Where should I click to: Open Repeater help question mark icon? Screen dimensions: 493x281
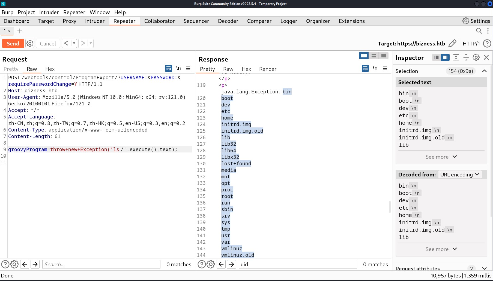coord(487,44)
